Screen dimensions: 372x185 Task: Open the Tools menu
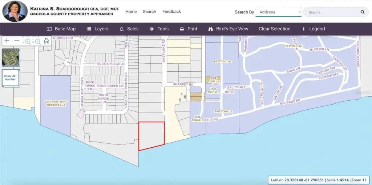tap(159, 29)
